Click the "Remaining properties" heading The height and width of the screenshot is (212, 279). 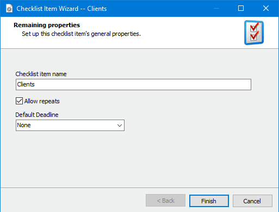[x=47, y=25]
